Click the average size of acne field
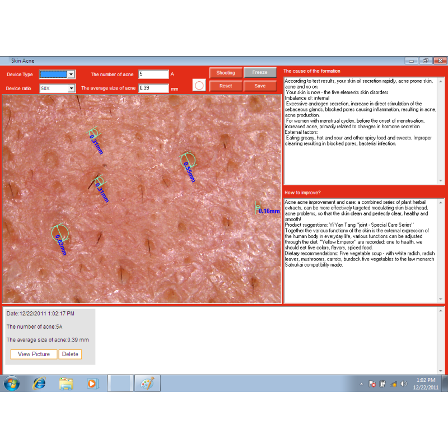Viewport: 448px width, 448px height. click(153, 88)
